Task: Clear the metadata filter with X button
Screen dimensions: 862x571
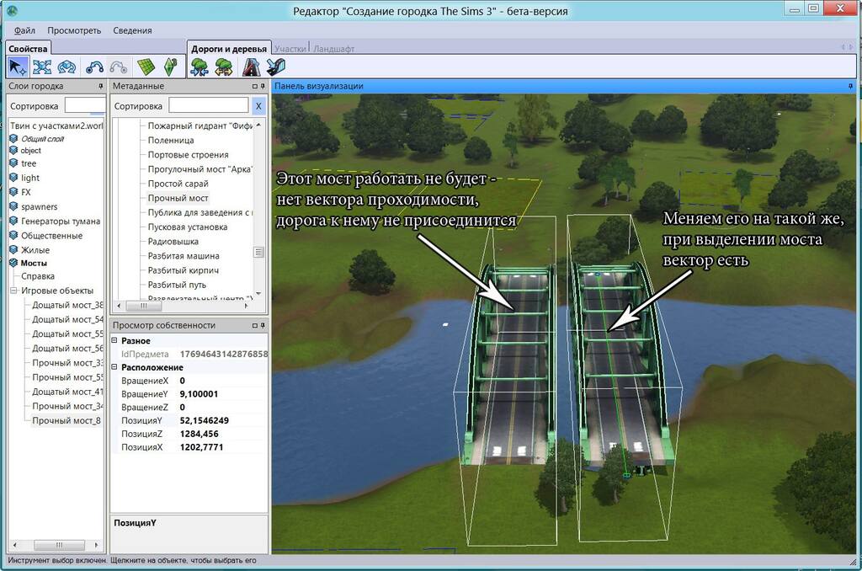Action: [258, 106]
